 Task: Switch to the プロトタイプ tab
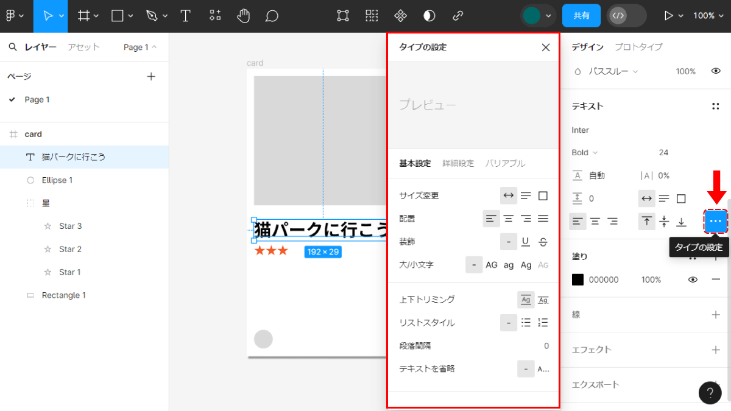click(x=638, y=47)
